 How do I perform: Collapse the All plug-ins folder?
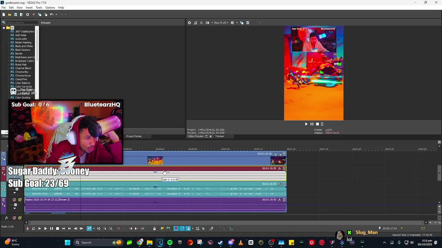4,28
